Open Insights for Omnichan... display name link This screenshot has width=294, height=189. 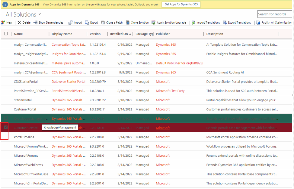pos(69,54)
